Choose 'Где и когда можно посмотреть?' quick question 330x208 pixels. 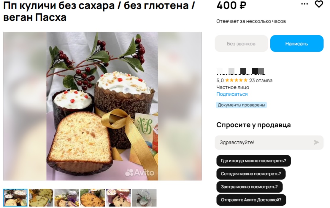(253, 161)
